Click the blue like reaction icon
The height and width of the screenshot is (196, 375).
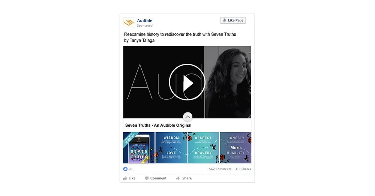click(125, 169)
